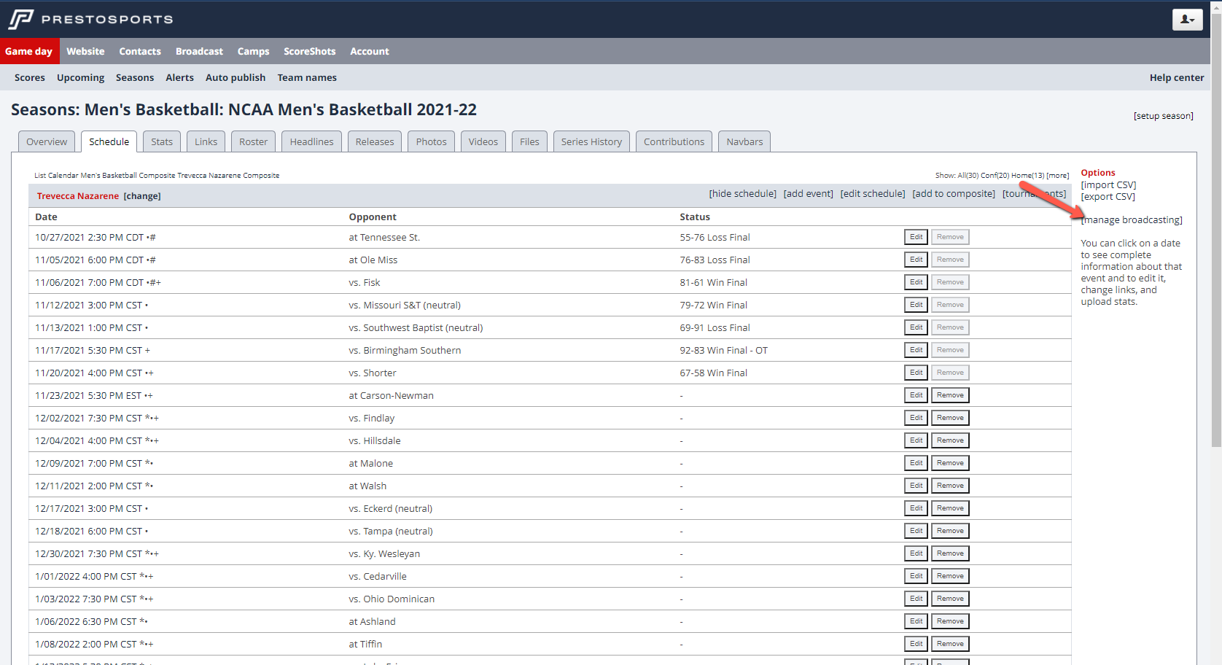1222x665 pixels.
Task: Edit the Ole Miss game
Action: click(916, 260)
